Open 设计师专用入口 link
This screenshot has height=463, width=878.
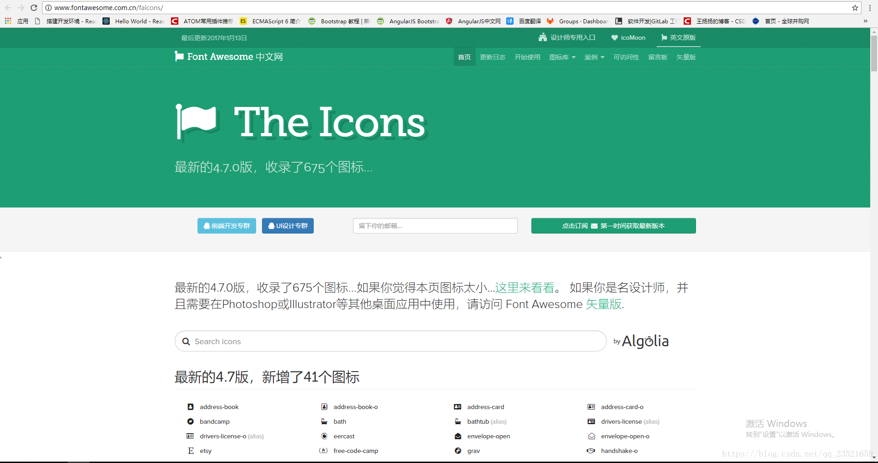click(567, 37)
